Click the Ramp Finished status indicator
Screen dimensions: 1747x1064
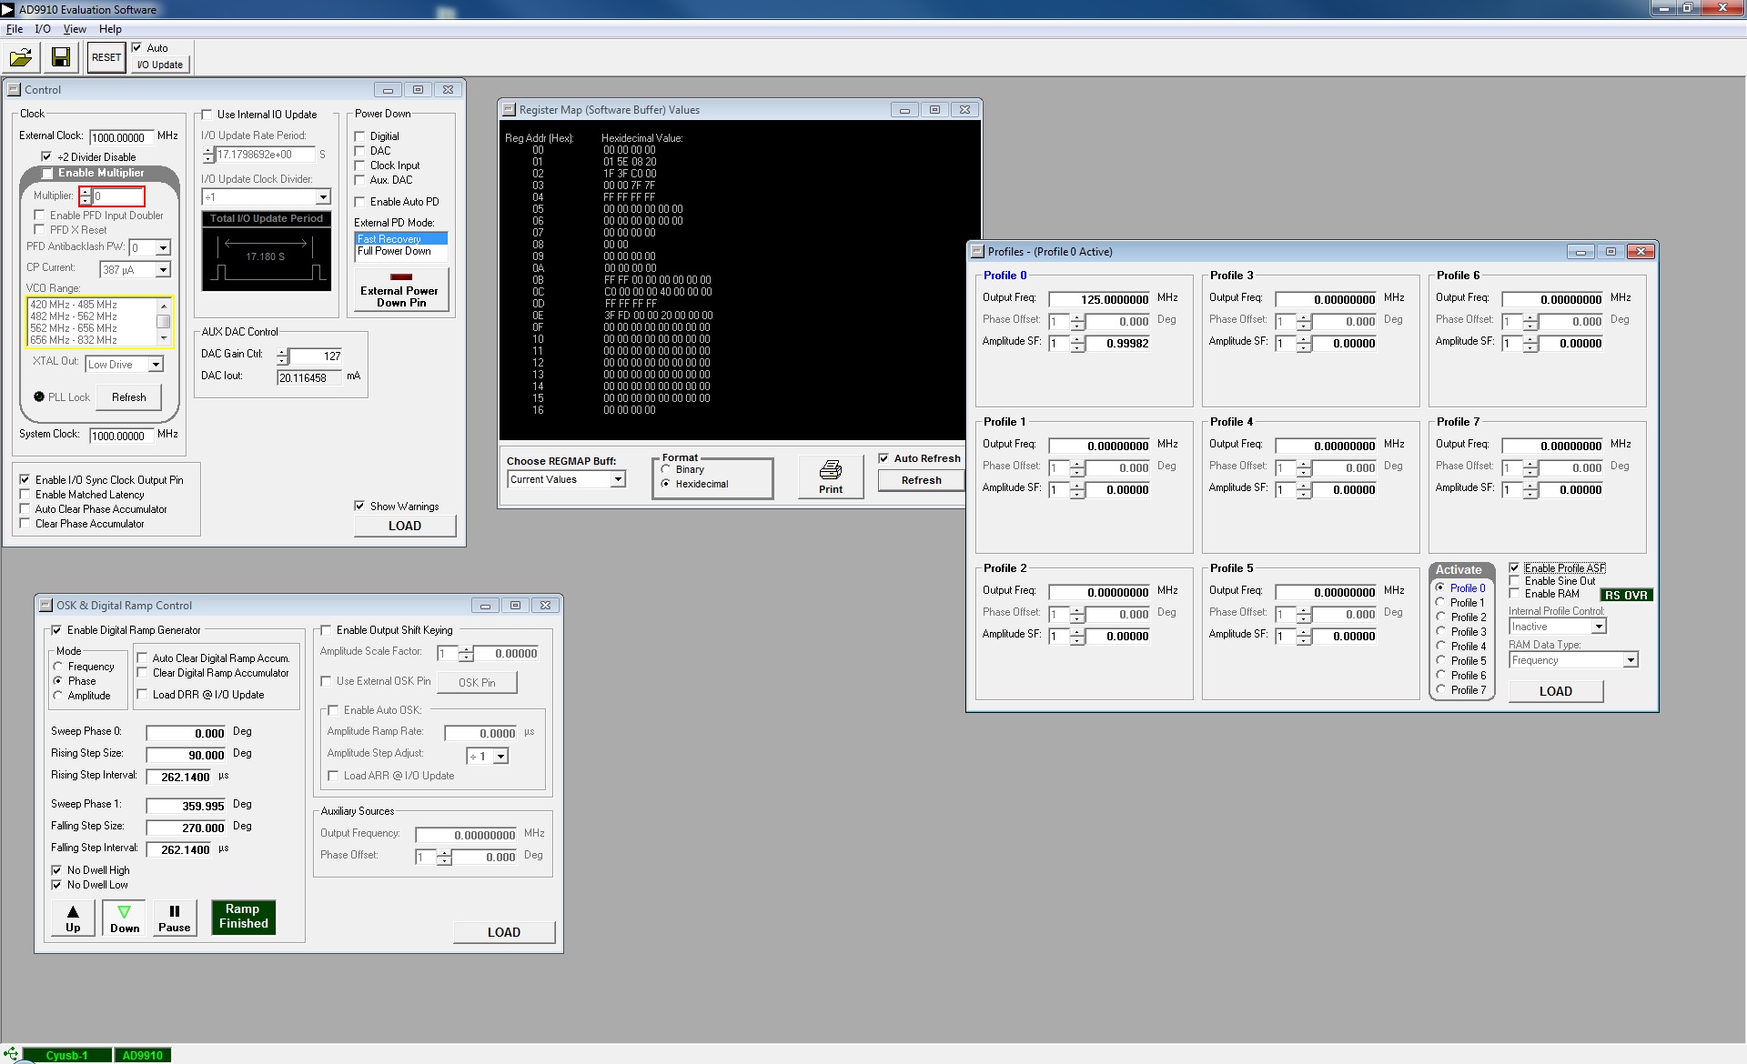point(243,917)
